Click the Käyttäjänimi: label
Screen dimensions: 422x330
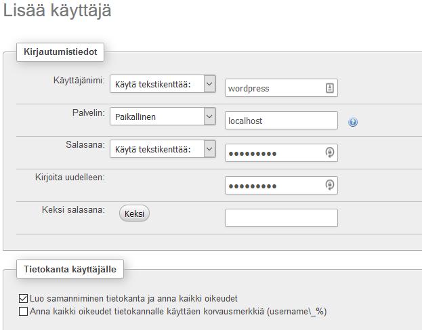[79, 80]
